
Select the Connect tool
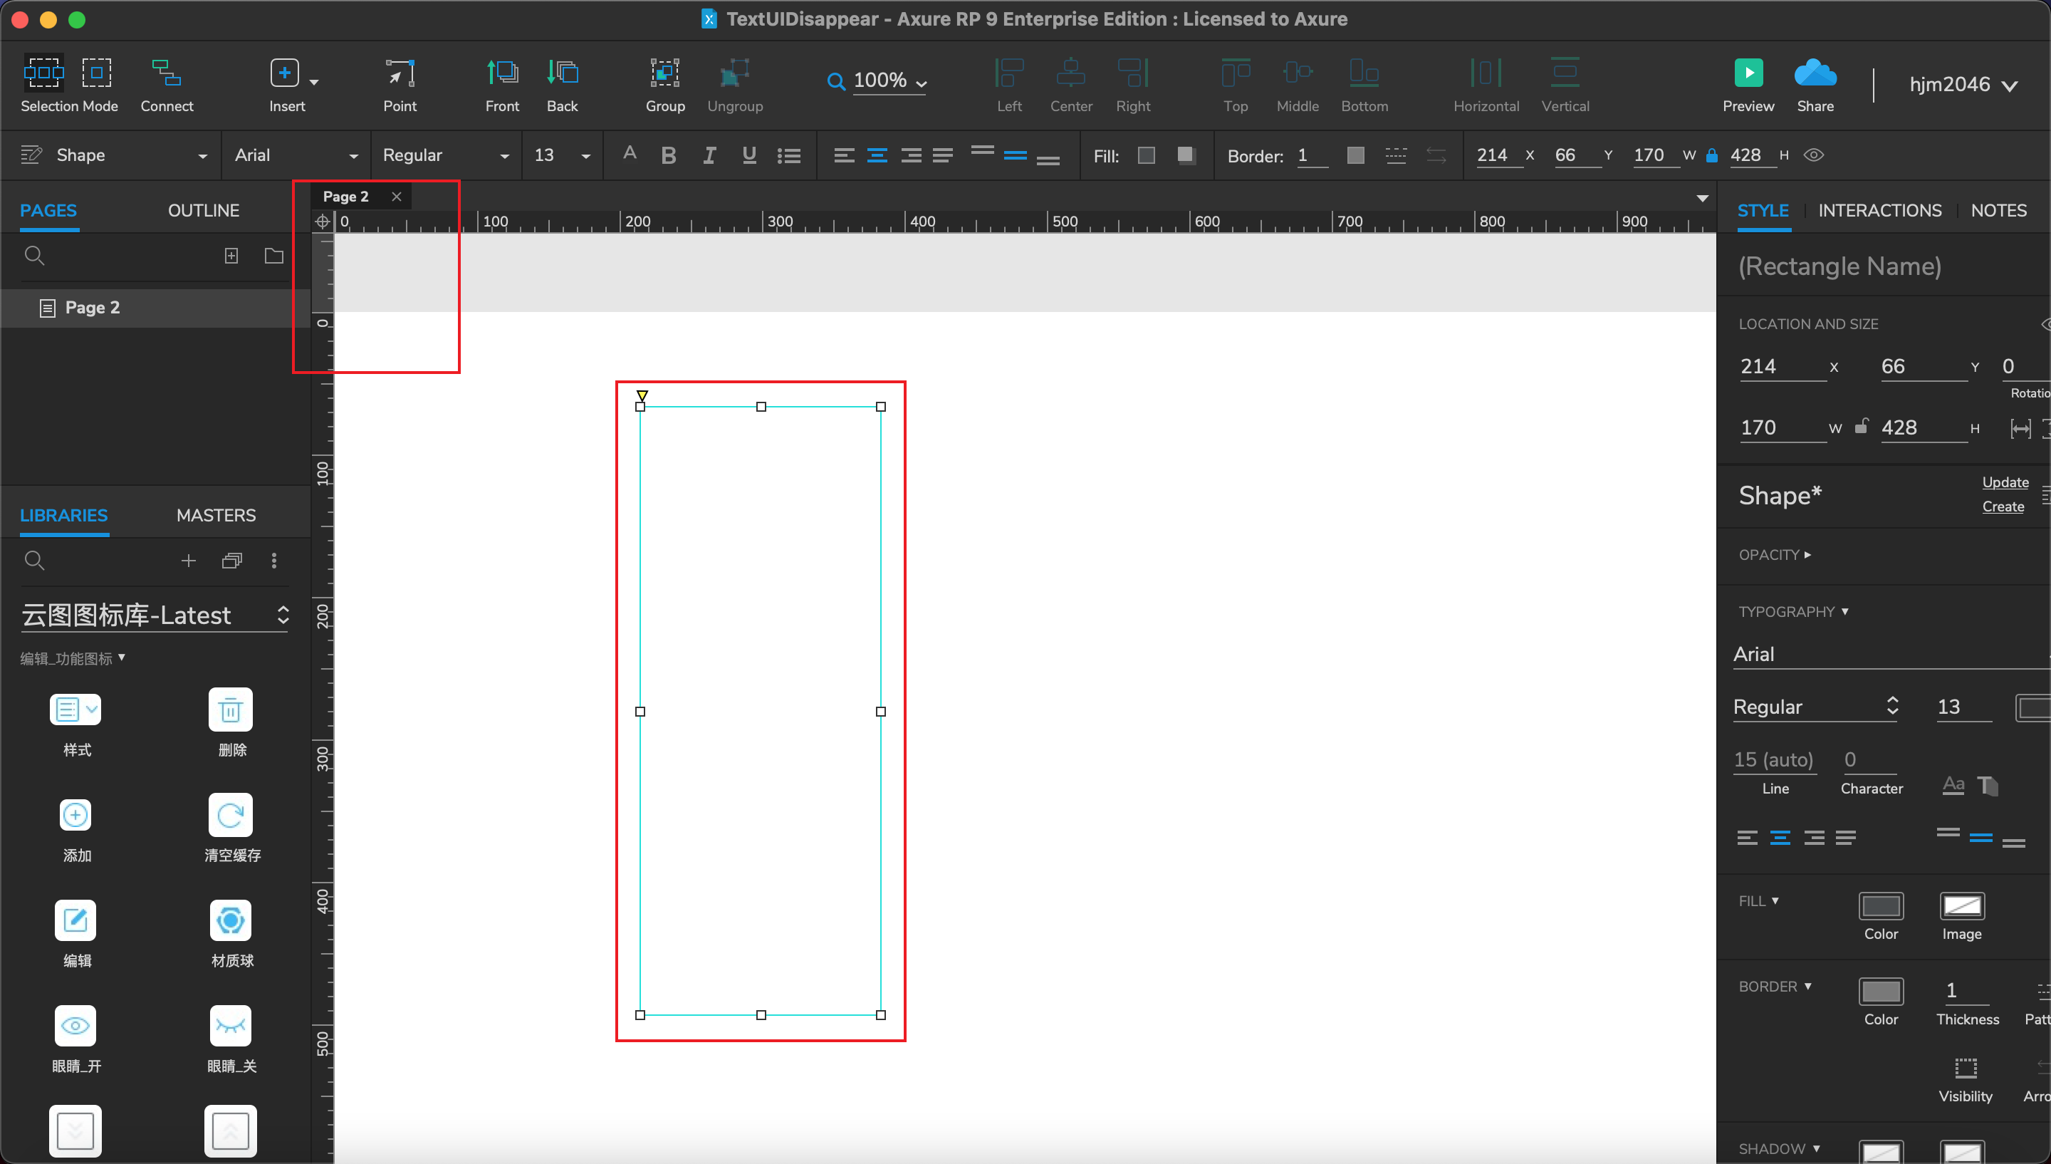166,73
